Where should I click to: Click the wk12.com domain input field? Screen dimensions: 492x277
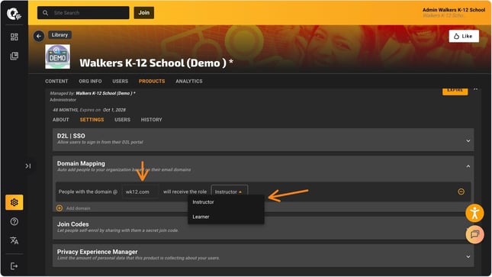(140, 192)
